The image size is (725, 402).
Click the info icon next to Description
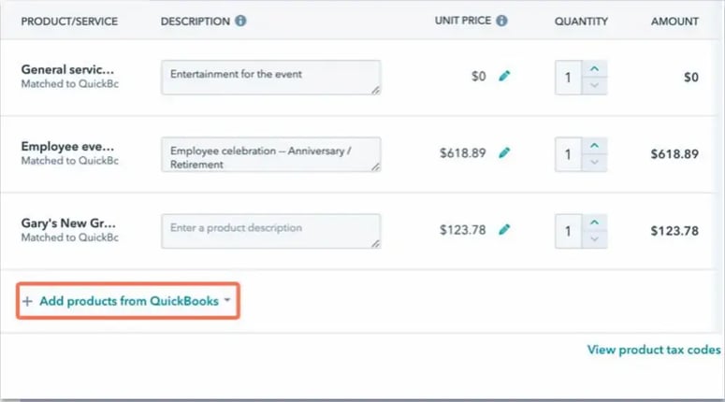[241, 21]
